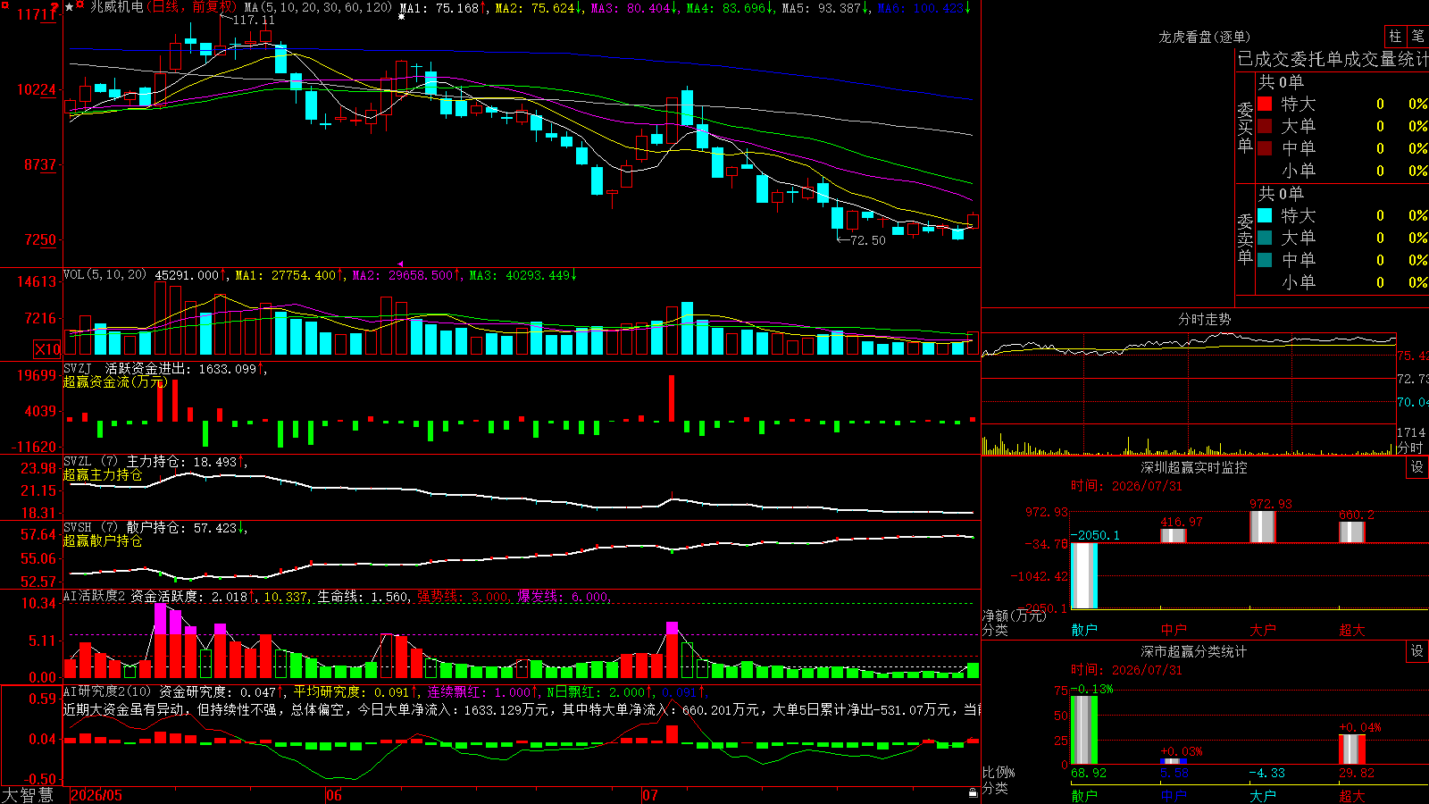Click the 72.50 low price label
The width and height of the screenshot is (1429, 804).
click(x=868, y=240)
